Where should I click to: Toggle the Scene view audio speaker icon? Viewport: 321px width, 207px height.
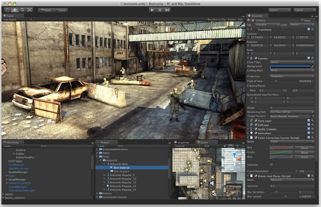click(x=236, y=146)
